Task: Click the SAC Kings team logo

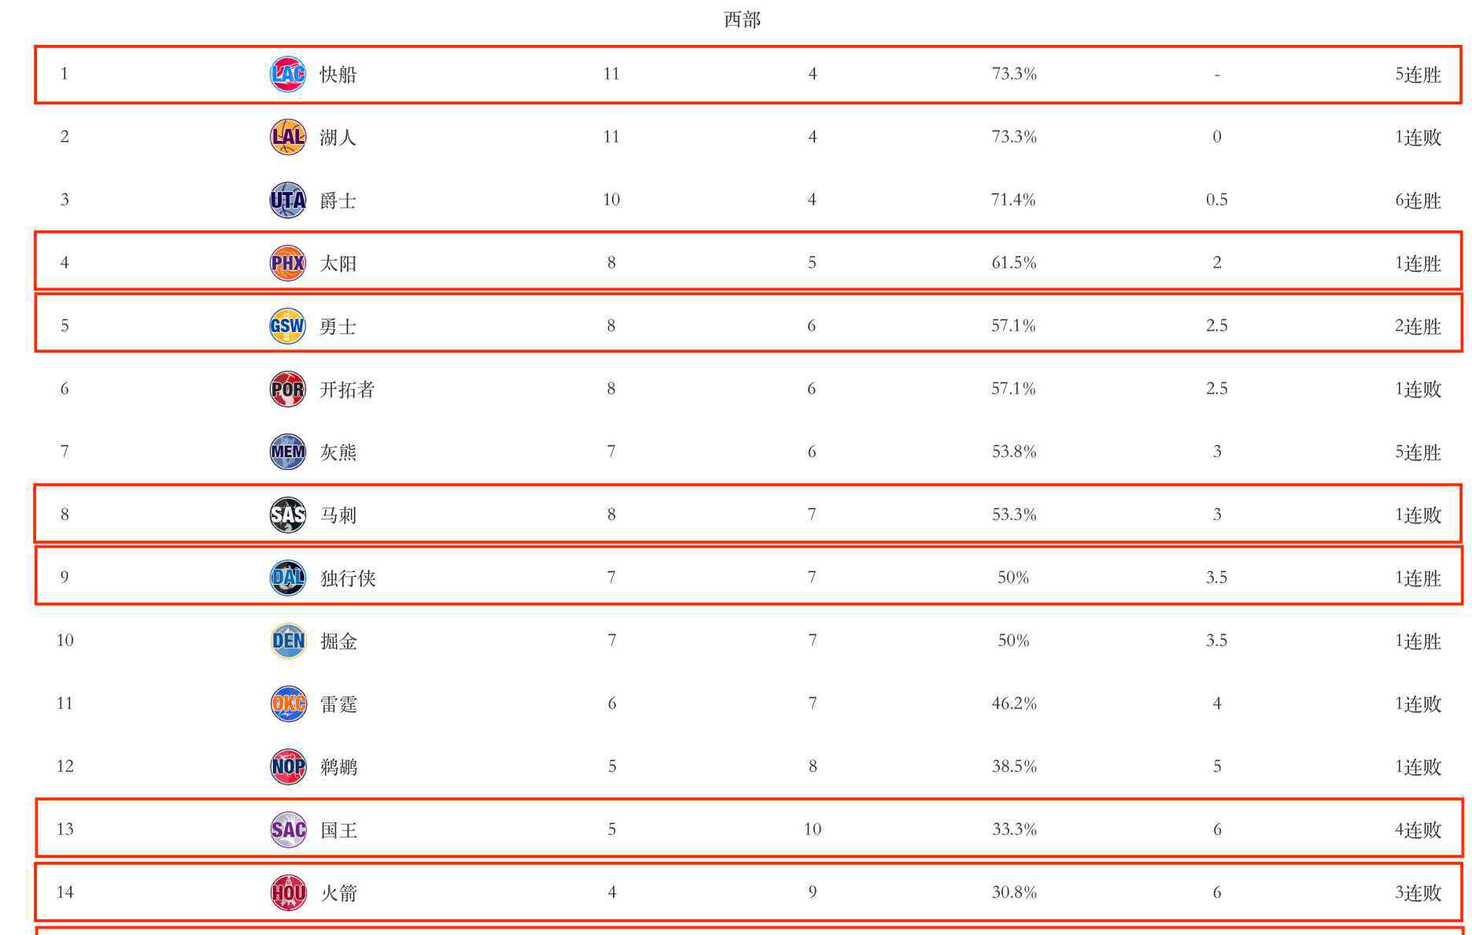Action: 288,830
